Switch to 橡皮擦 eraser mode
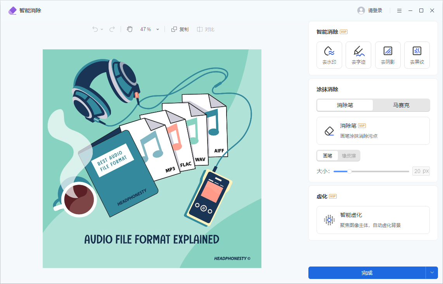443x284 pixels. tap(349, 156)
